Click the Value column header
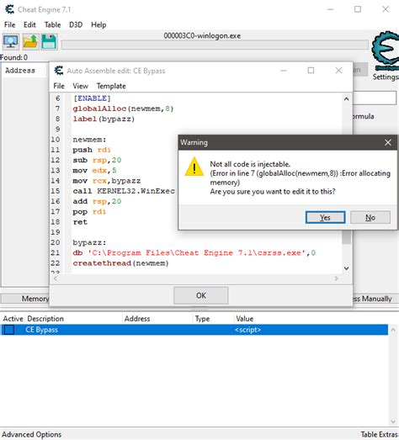The image size is (399, 440). coord(245,319)
